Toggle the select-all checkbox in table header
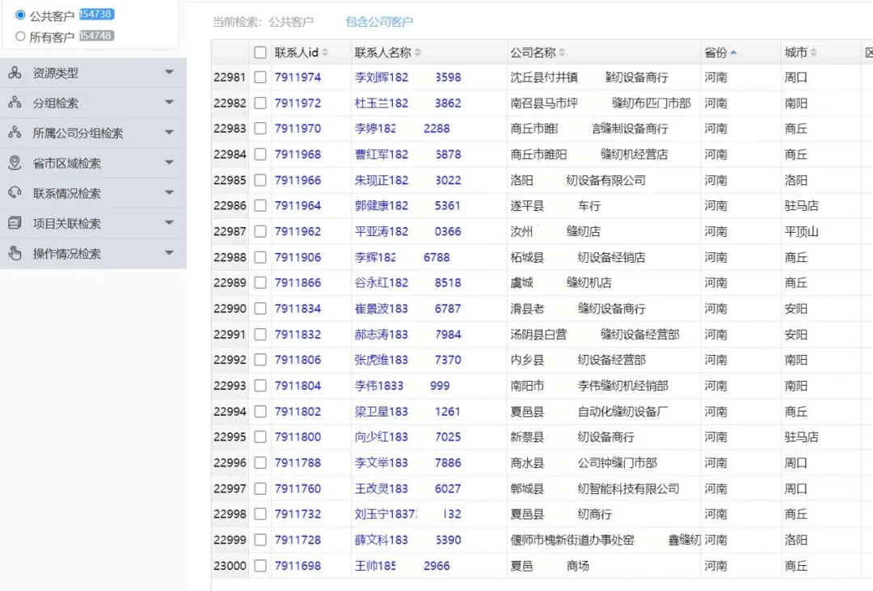The height and width of the screenshot is (591, 873). tap(259, 53)
